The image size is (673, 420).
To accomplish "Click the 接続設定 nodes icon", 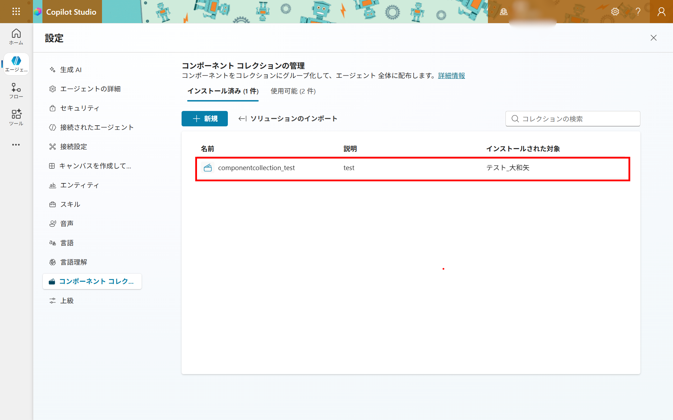I will click(53, 147).
